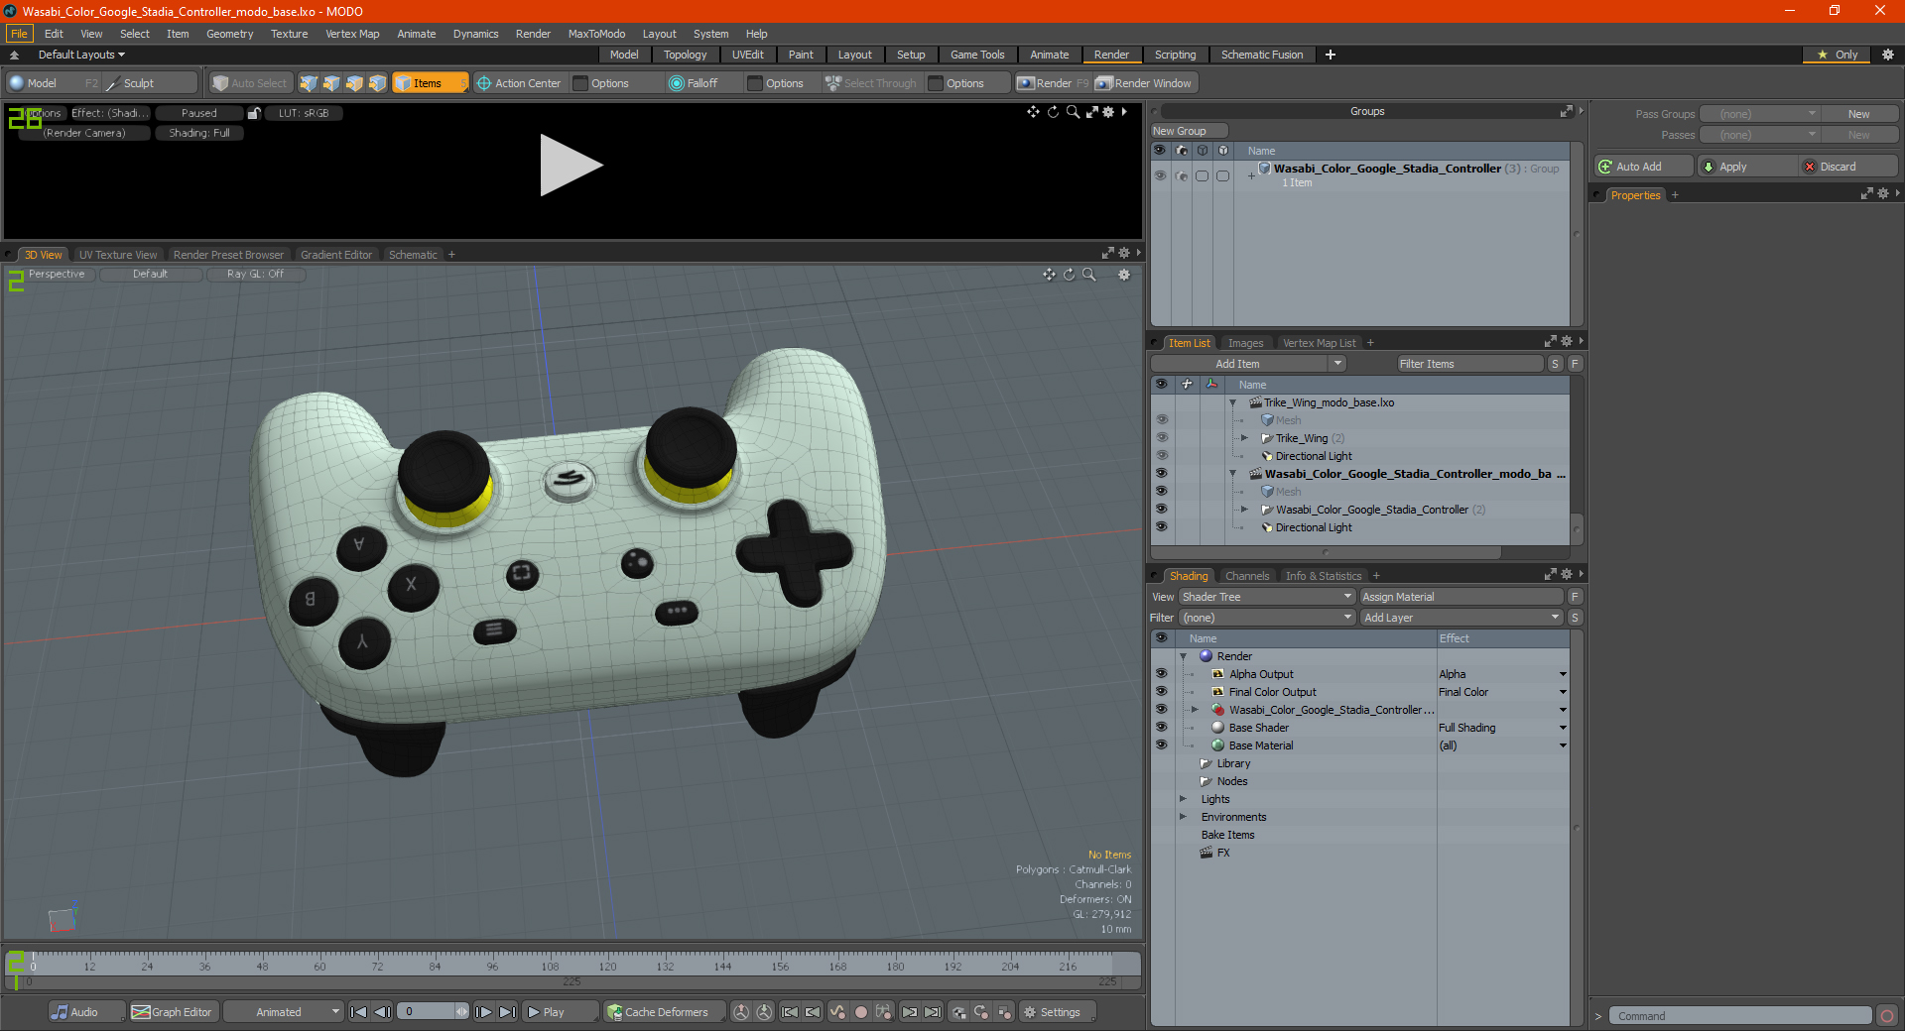Open the Vertex Map menu
The image size is (1905, 1031).
[x=352, y=34]
